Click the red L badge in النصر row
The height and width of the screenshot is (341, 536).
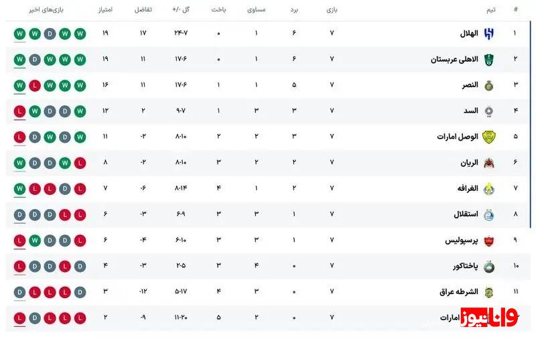(34, 85)
